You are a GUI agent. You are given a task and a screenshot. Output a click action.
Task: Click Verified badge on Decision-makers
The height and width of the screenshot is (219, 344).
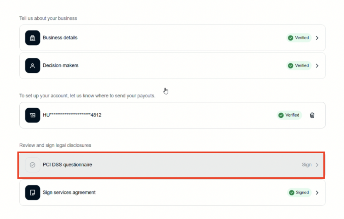click(x=299, y=66)
